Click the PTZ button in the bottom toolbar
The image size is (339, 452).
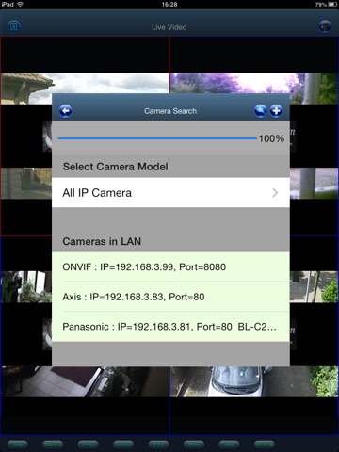coord(158,444)
